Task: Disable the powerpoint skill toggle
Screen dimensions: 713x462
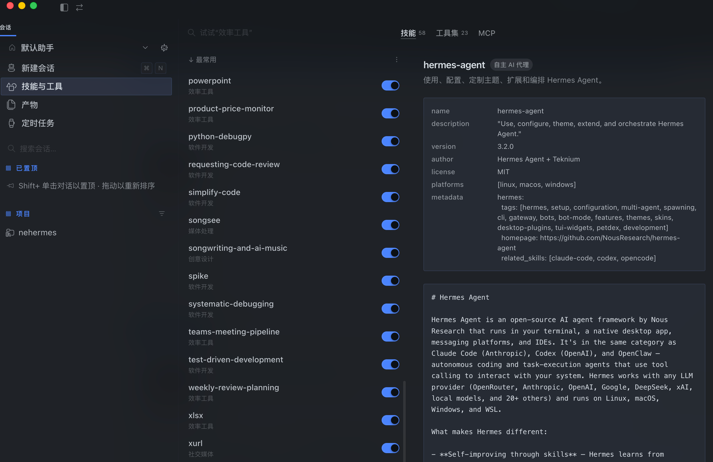Action: point(390,86)
